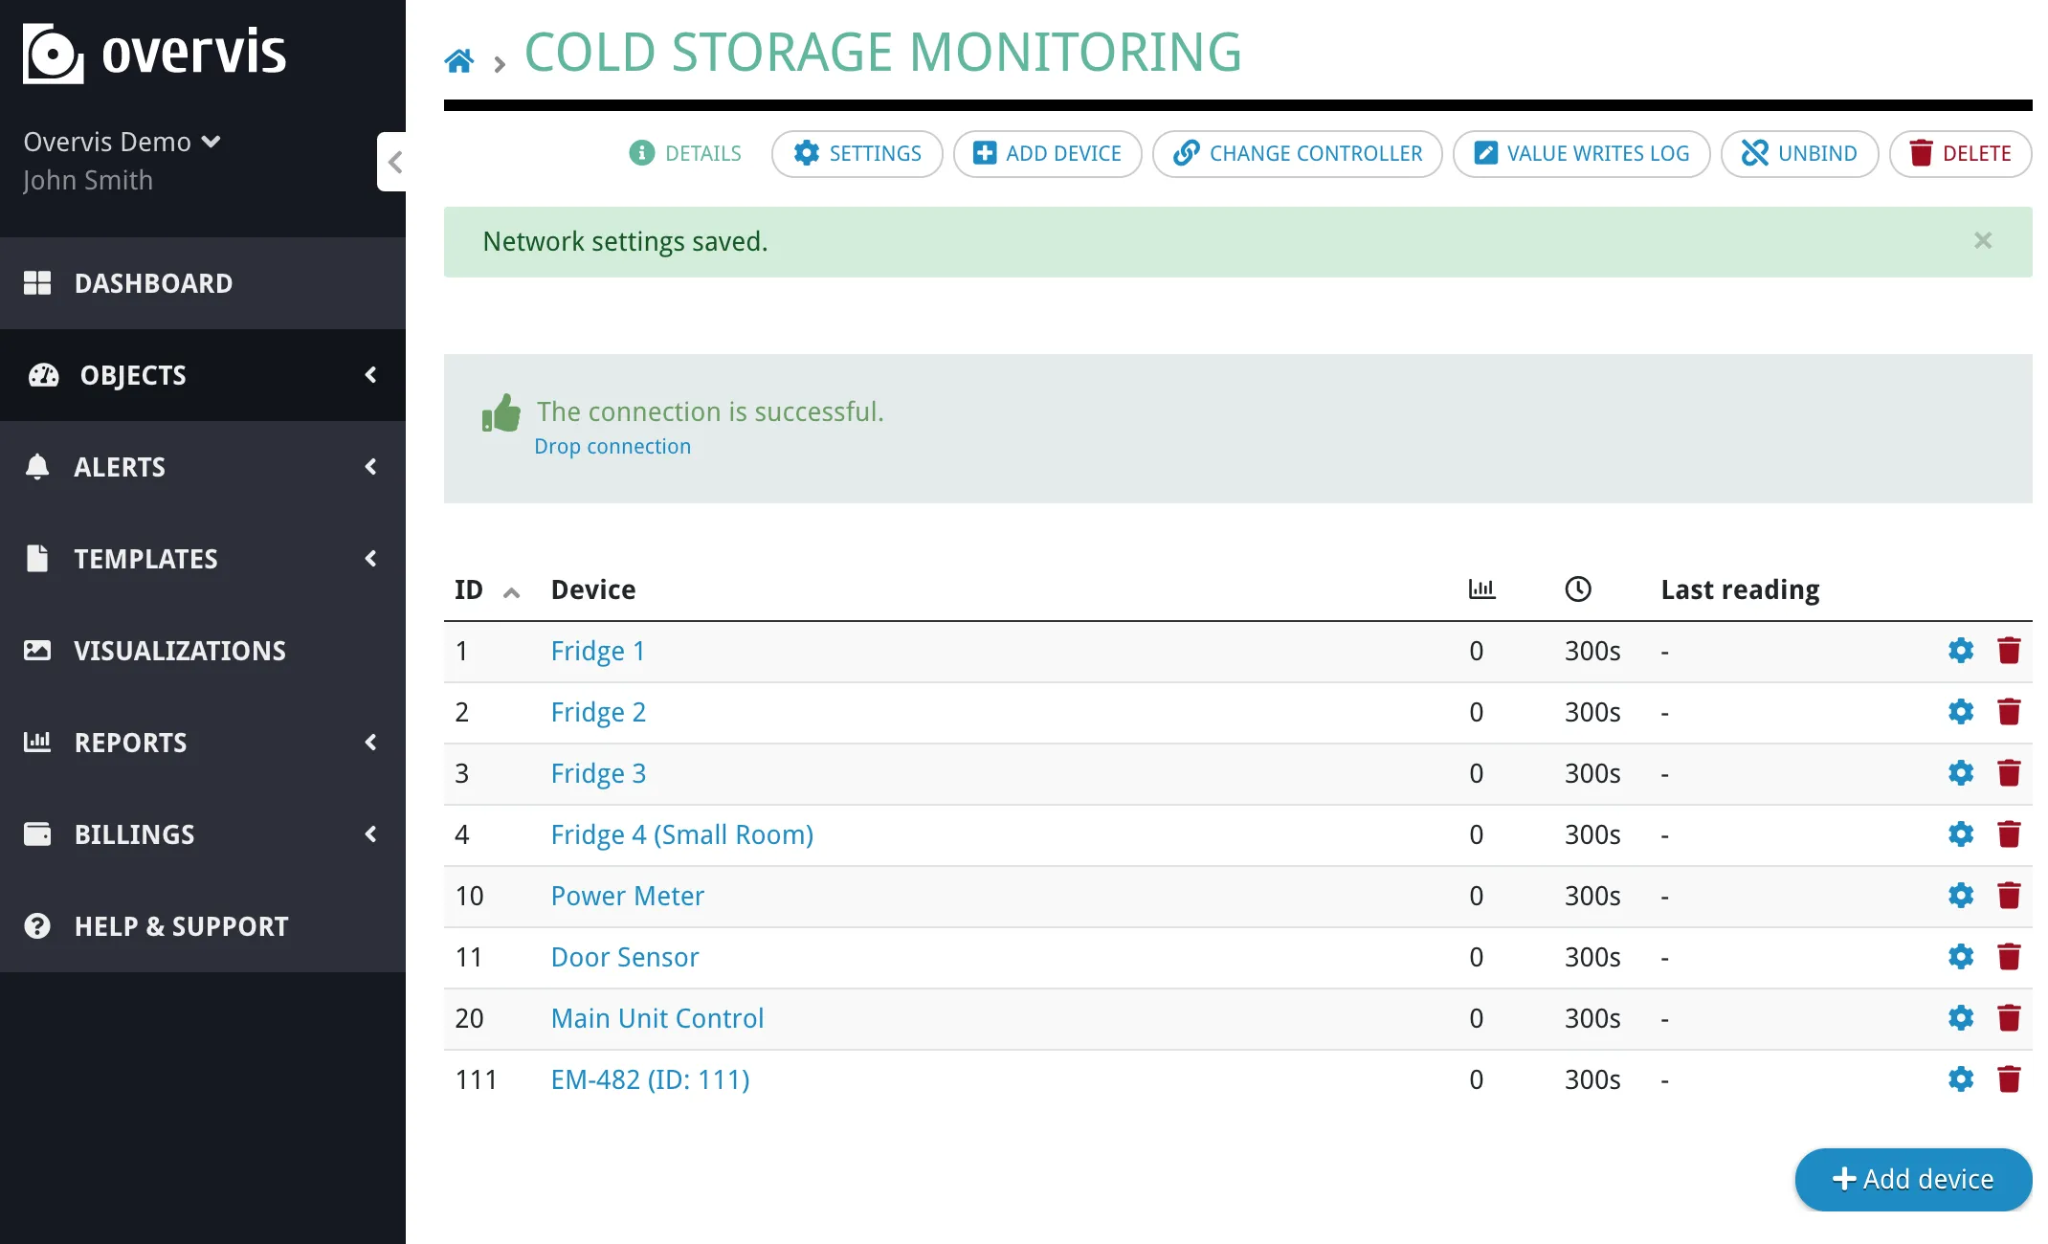Click the Unbind button
The height and width of the screenshot is (1244, 2048).
tap(1800, 153)
